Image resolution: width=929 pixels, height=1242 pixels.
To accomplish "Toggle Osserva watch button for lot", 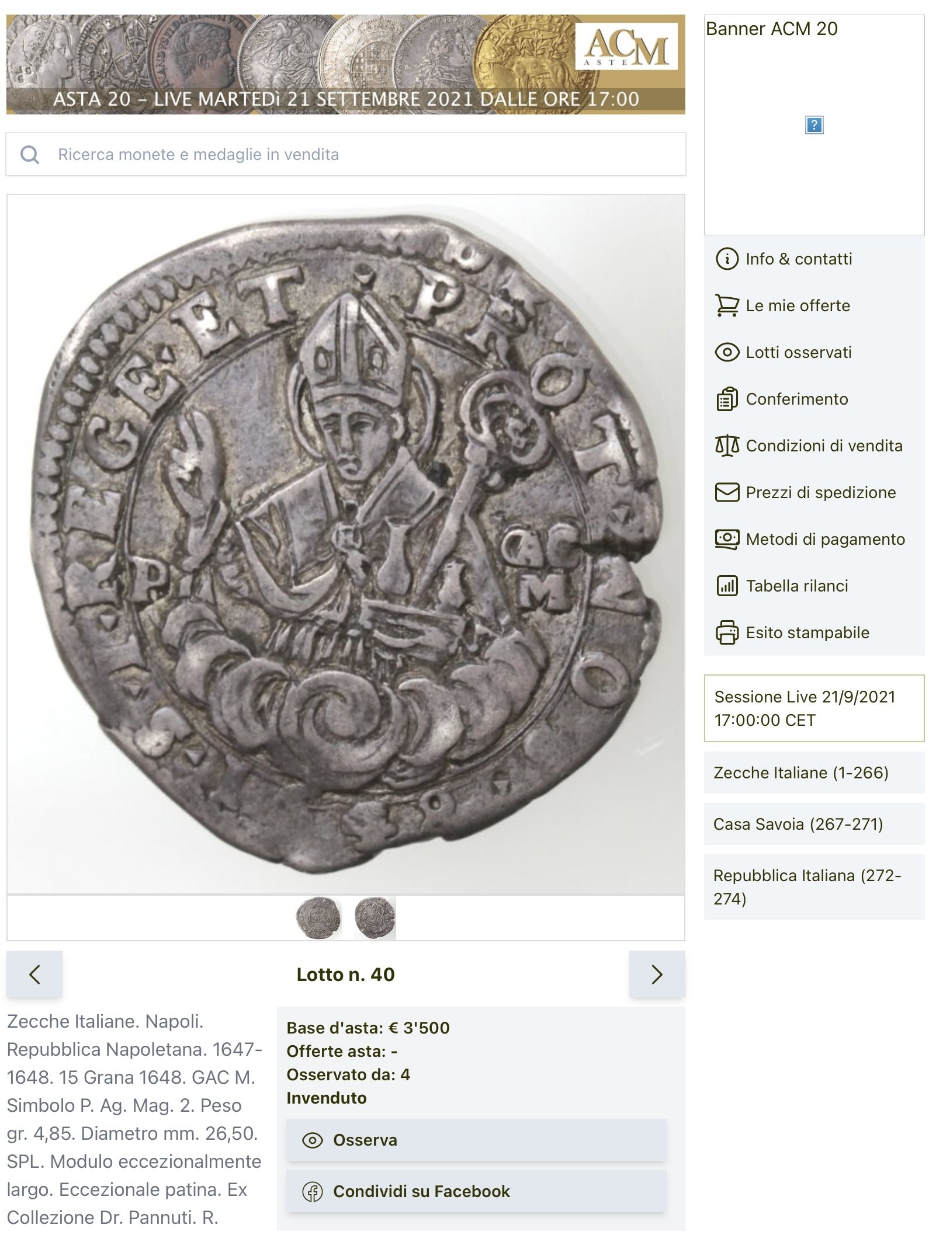I will click(476, 1140).
